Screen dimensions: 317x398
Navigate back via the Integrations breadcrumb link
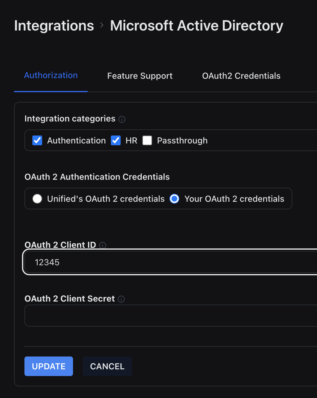(x=54, y=26)
